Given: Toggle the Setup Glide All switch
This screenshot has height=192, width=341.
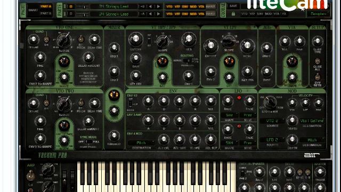Looking at the screenshot, I should [318, 61].
